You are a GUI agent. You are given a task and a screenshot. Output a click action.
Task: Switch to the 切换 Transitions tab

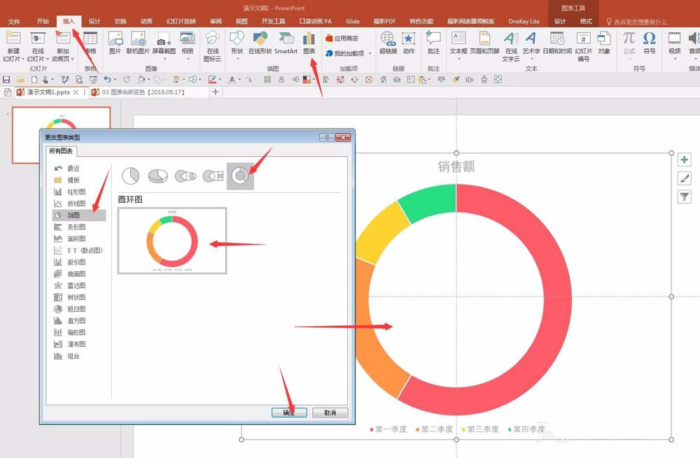tap(120, 22)
